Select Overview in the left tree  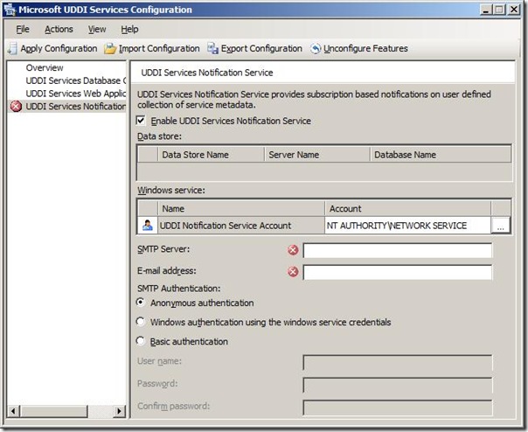pos(45,67)
